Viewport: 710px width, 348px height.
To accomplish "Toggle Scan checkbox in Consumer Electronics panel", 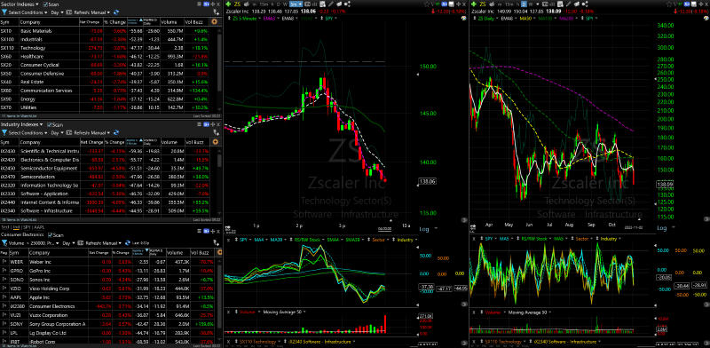I will pos(50,235).
